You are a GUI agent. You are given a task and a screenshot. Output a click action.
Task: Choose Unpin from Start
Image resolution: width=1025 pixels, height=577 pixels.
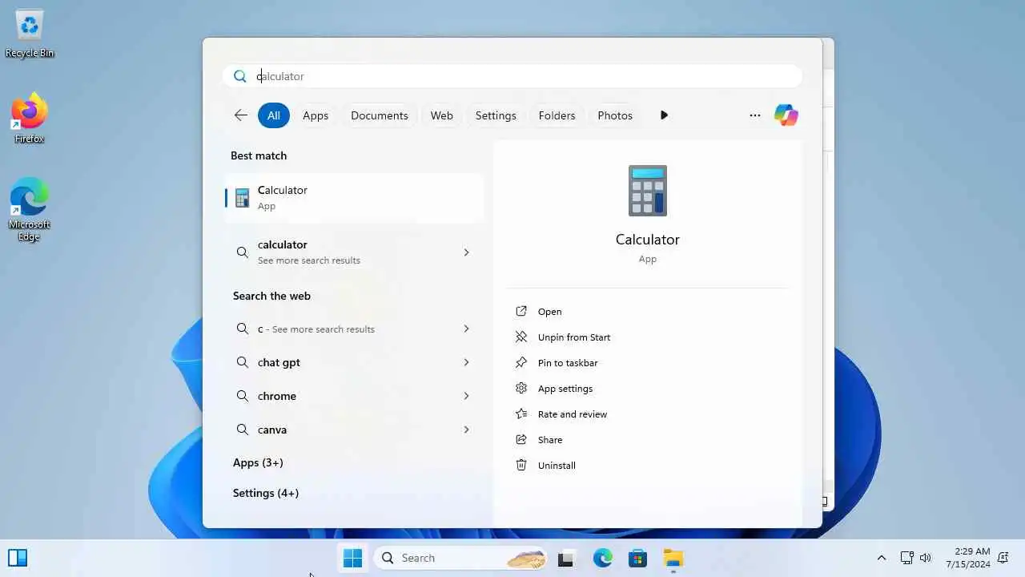[x=574, y=337]
